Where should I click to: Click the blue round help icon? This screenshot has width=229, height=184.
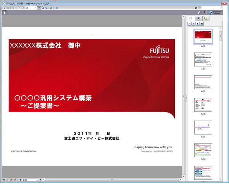56,8
